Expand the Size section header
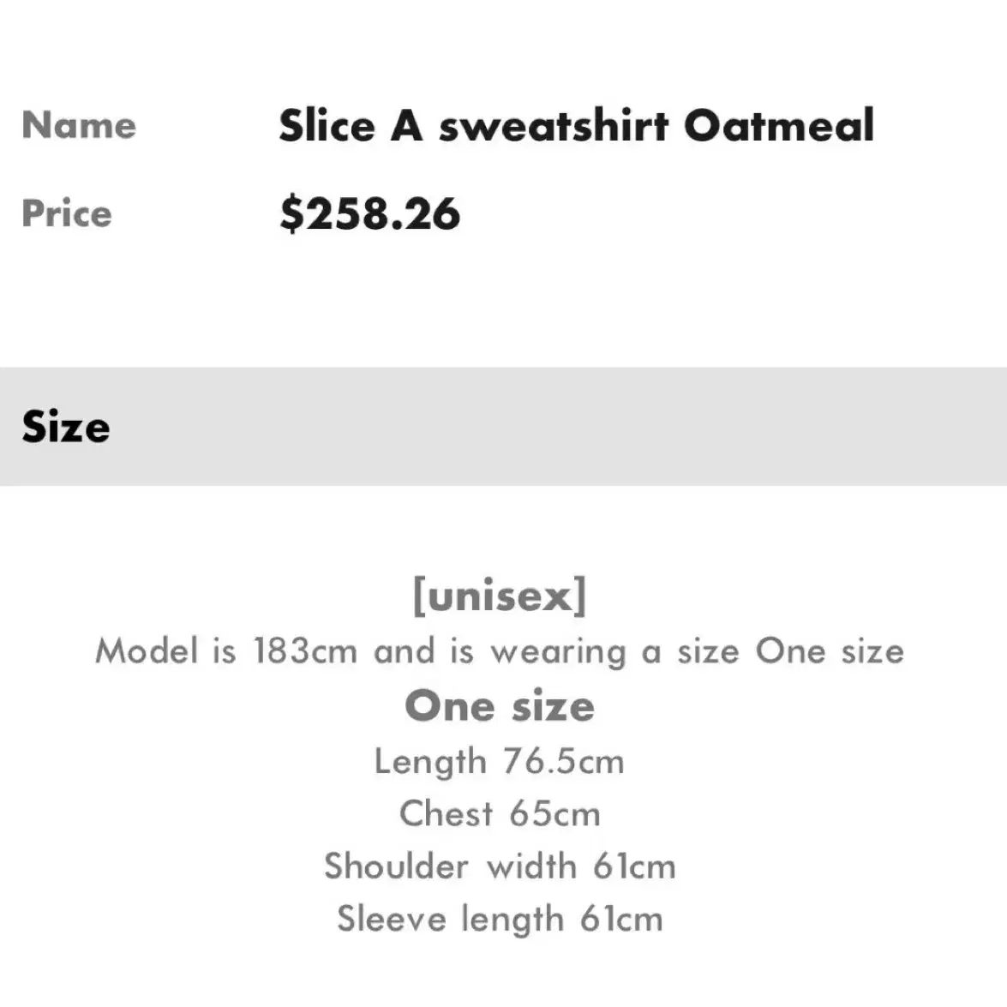The width and height of the screenshot is (1007, 1007). tap(504, 427)
